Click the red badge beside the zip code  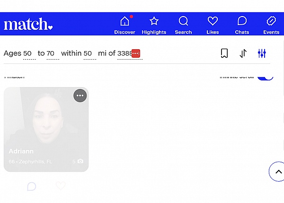point(136,53)
